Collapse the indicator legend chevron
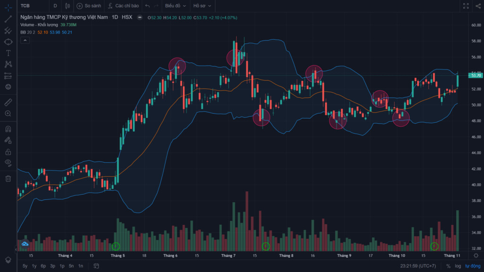 click(x=25, y=41)
